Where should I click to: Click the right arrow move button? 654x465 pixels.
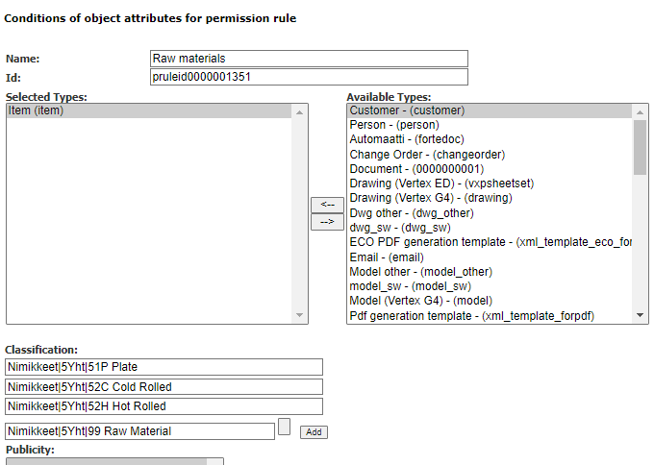(326, 222)
